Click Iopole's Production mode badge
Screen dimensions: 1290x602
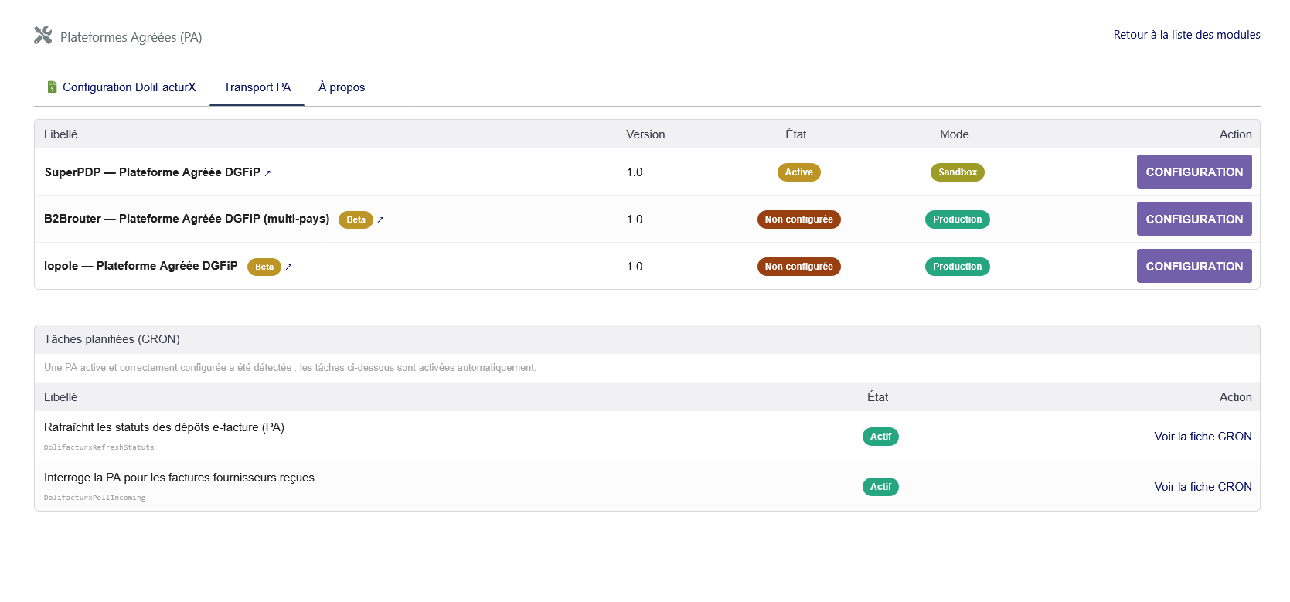(957, 267)
